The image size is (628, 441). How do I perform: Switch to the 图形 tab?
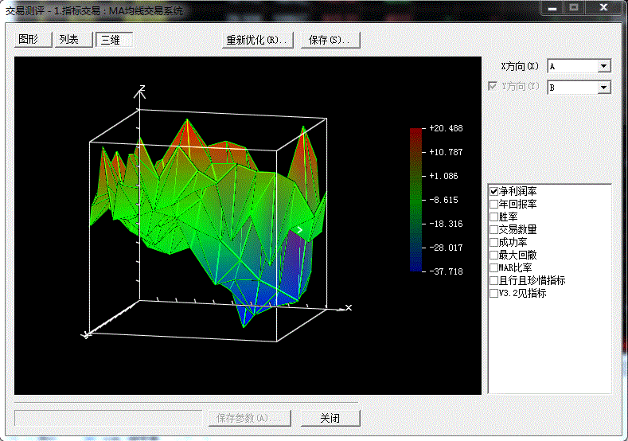point(33,40)
